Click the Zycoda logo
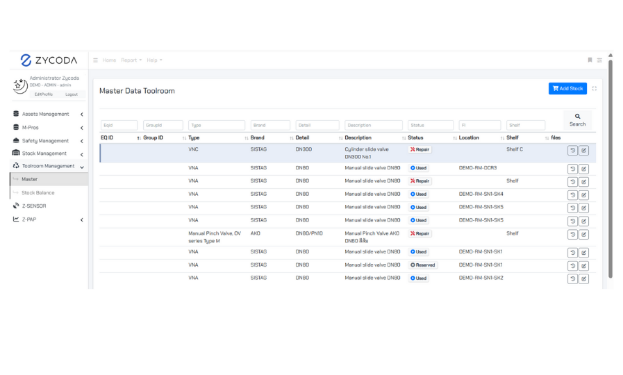This screenshot has width=623, height=375. pos(49,60)
